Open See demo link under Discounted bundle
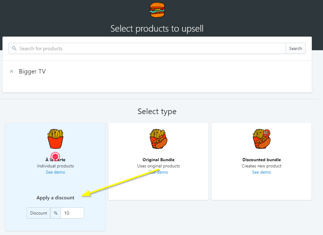 tap(262, 172)
